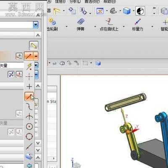Select the 标量力 scalar force tool
The height and width of the screenshot is (168, 168).
[x=138, y=24]
